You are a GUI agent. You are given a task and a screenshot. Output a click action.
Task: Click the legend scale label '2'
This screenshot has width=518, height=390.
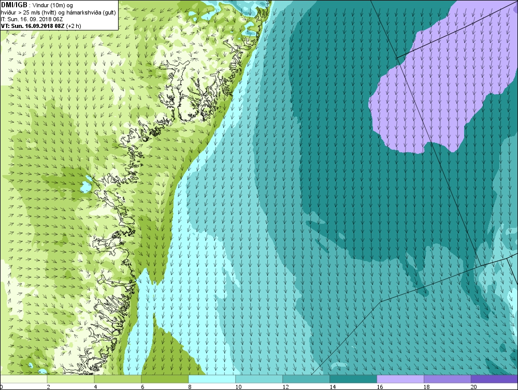(49, 387)
